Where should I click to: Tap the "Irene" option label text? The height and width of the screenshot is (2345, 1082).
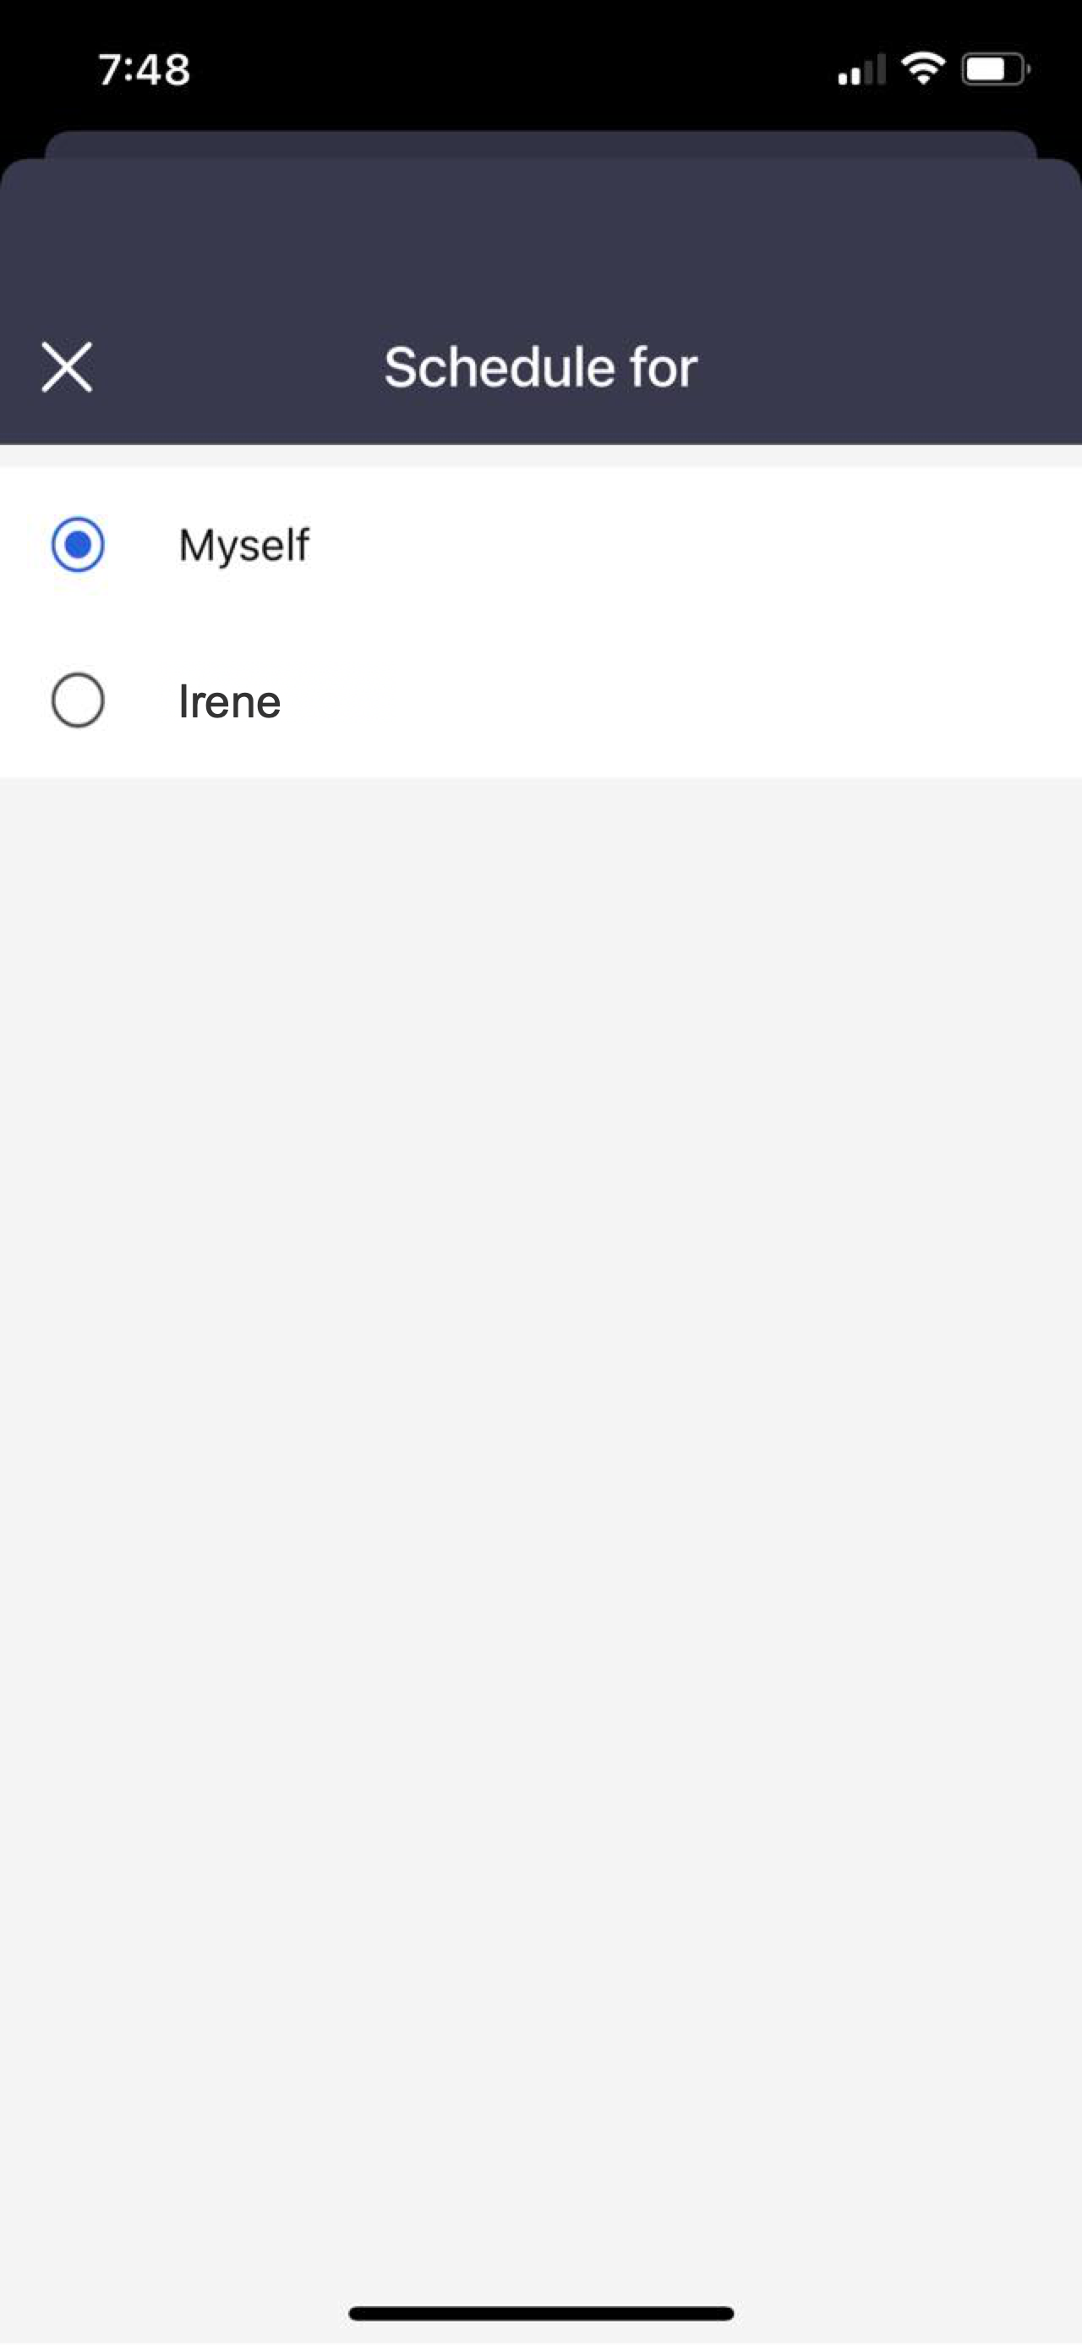(x=229, y=701)
